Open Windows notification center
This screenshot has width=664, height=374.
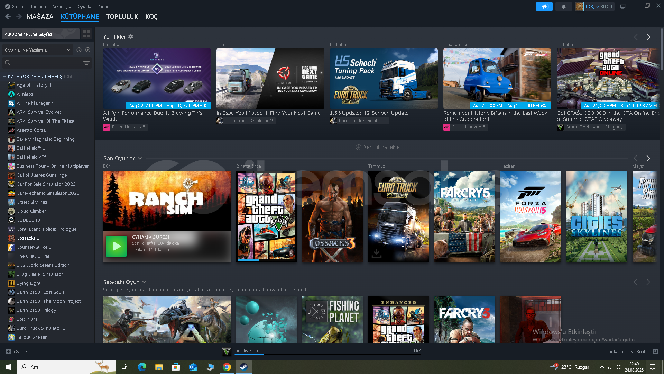(653, 367)
